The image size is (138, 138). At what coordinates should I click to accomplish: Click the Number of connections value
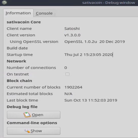pos(66,68)
